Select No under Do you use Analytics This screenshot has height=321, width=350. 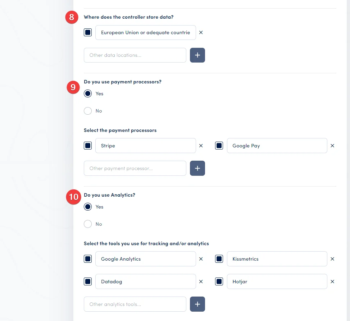pyautogui.click(x=87, y=224)
